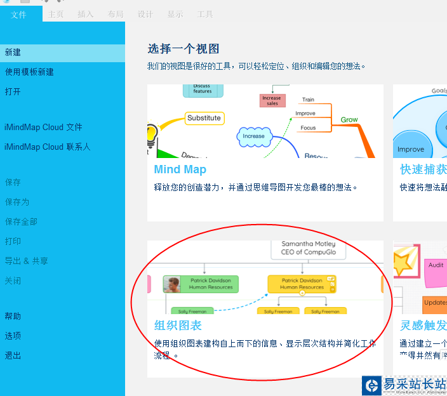This screenshot has height=396, width=447.
Task: Select the 组织图表 preview thumbnail
Action: pyautogui.click(x=265, y=277)
